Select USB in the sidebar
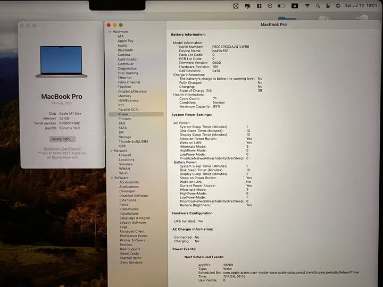 pos(122,146)
